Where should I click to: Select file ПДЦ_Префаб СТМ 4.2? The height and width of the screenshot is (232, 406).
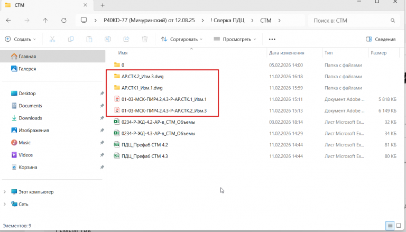coord(144,145)
